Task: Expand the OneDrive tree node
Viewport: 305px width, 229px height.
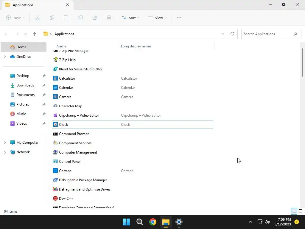Action: 5,57
